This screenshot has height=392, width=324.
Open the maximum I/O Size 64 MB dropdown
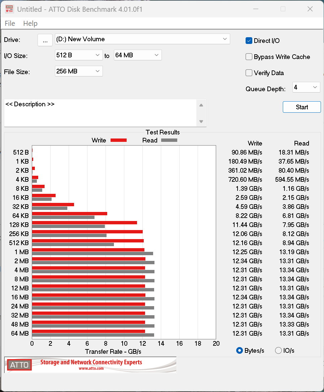tap(138, 55)
